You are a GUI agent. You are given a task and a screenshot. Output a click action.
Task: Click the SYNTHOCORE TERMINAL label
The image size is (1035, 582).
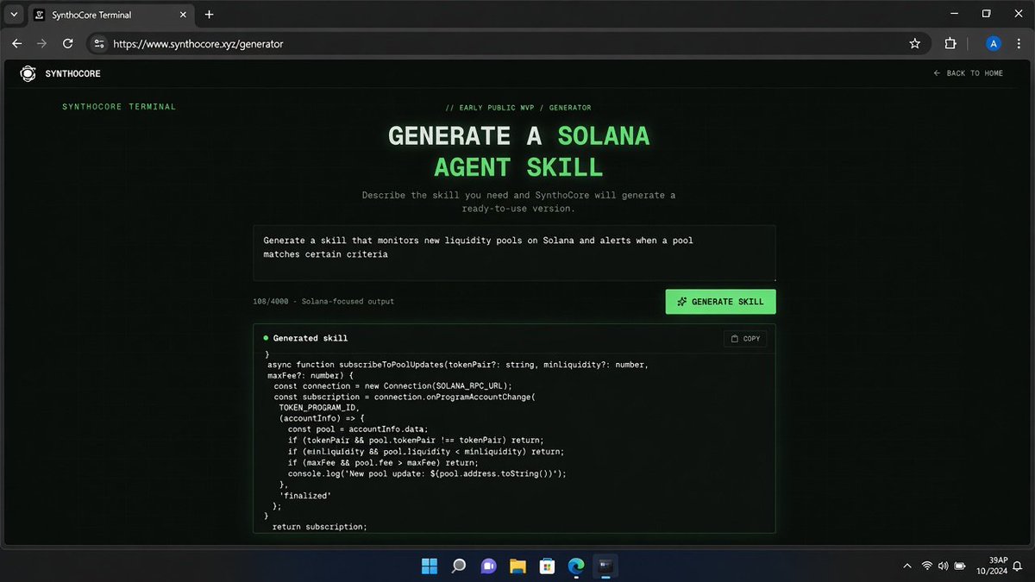(119, 107)
